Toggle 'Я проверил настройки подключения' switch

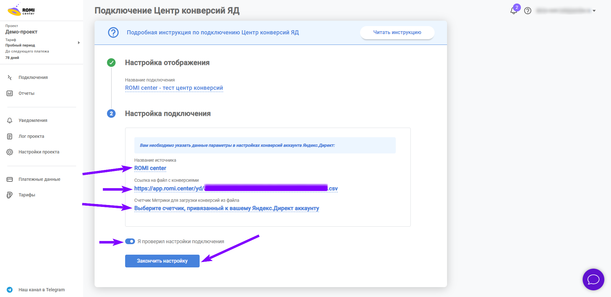click(x=130, y=241)
